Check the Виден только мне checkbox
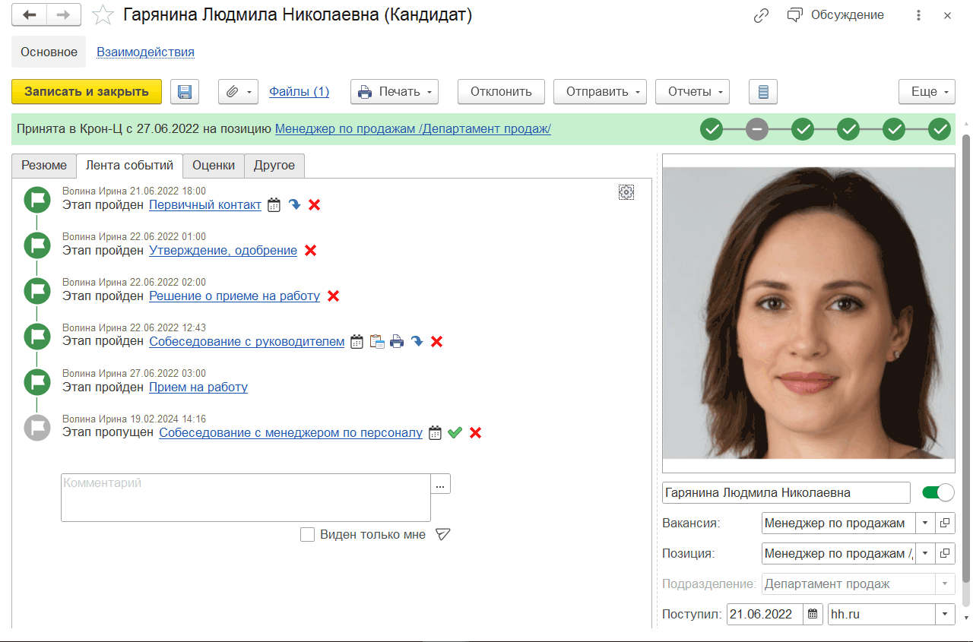Viewport: 973px width, 642px height. 308,535
